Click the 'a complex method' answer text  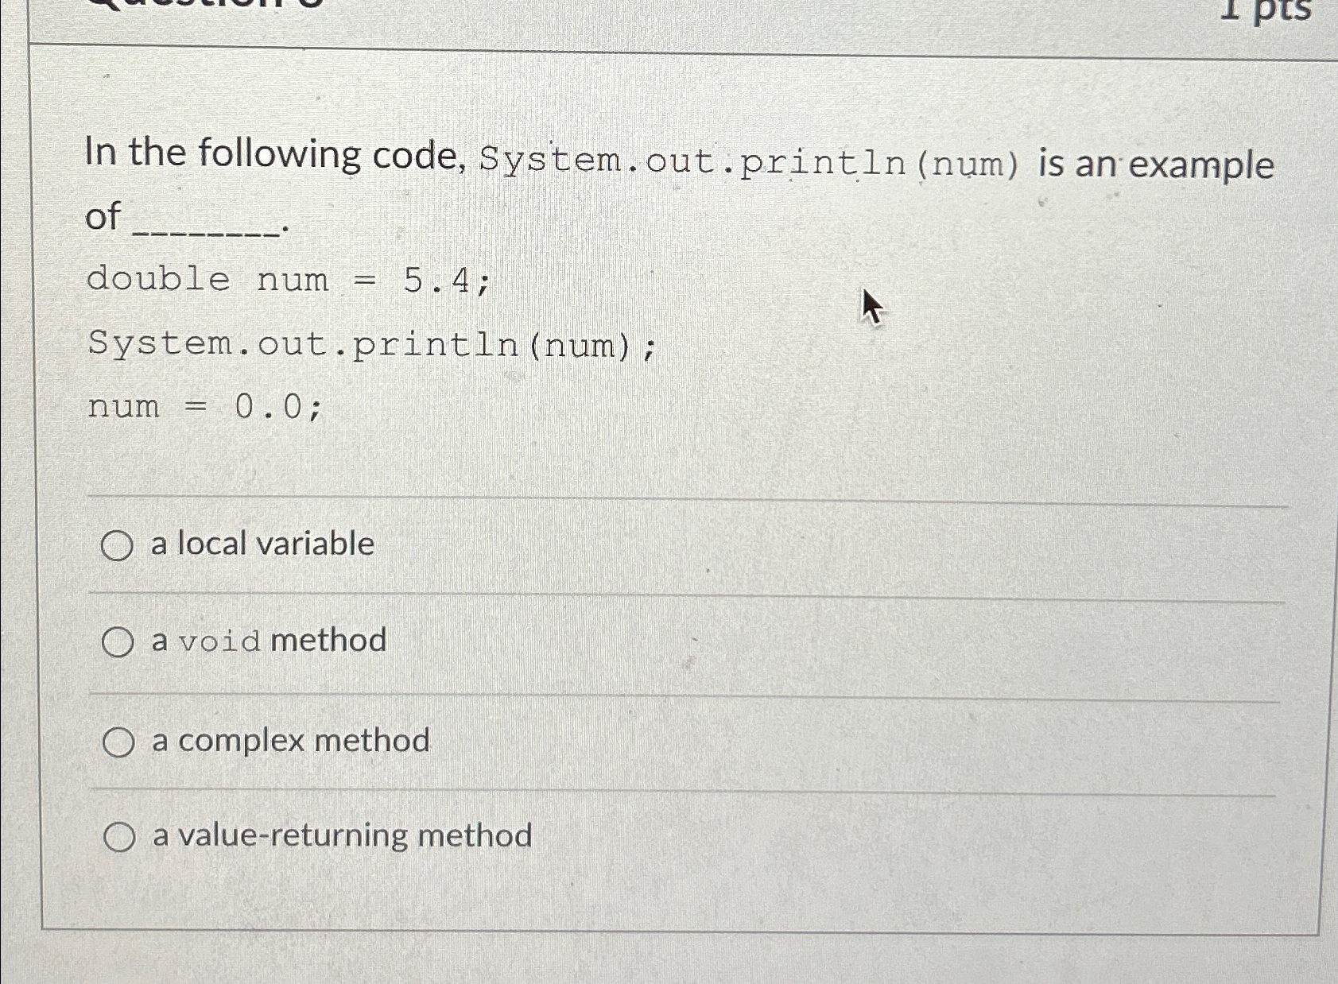[289, 741]
